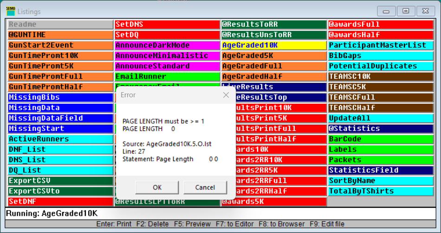The width and height of the screenshot is (441, 233).
Task: Select GunTimePromtFull listing
Action: (60, 76)
